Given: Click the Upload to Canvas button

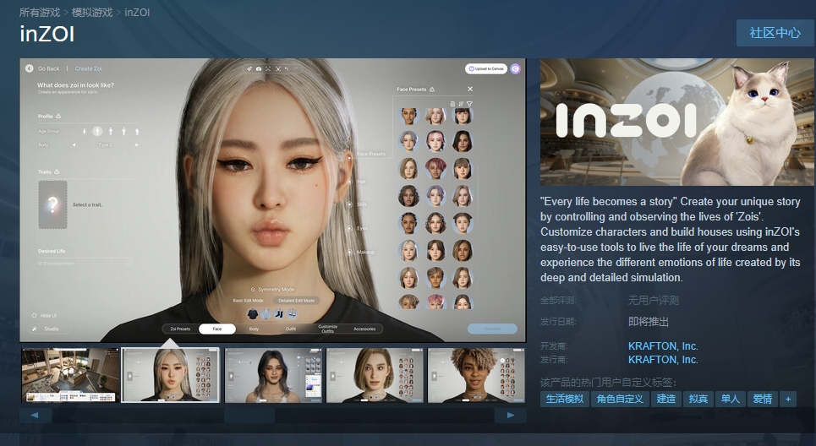Looking at the screenshot, I should click(x=486, y=68).
